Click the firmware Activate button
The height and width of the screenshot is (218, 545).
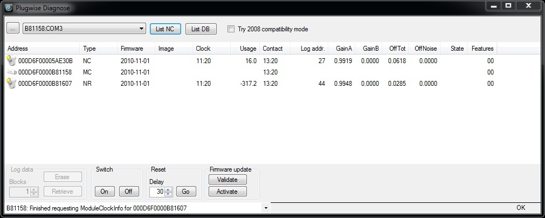pos(227,191)
